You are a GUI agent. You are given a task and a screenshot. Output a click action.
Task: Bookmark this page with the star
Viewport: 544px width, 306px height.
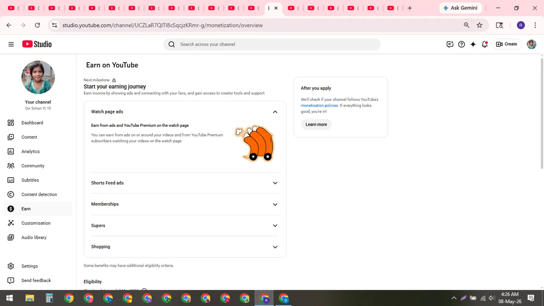click(x=480, y=25)
